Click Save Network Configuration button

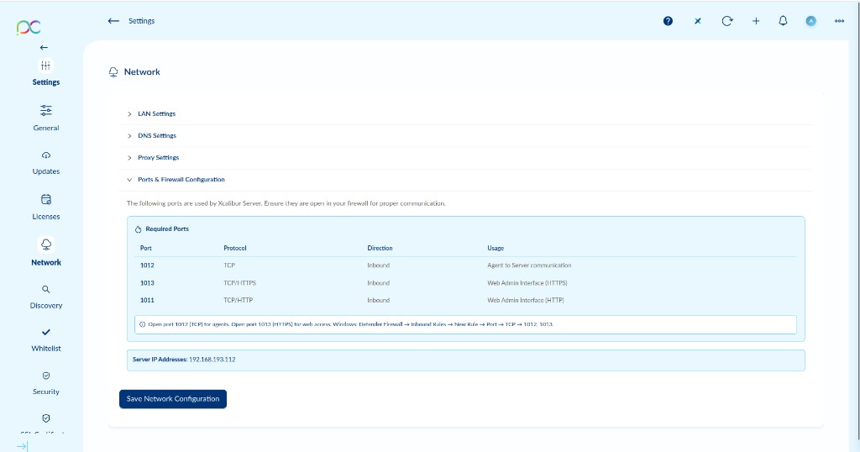tap(173, 399)
